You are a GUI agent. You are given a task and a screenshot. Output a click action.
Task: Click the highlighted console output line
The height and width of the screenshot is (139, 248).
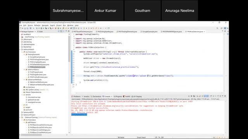click(79, 115)
